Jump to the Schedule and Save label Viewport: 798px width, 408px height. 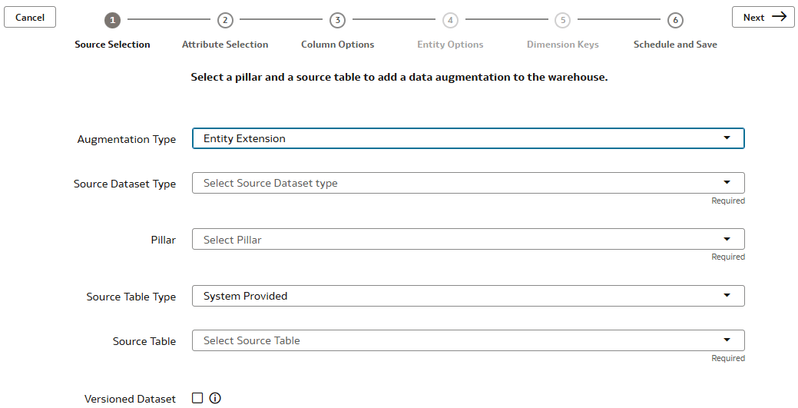(675, 45)
